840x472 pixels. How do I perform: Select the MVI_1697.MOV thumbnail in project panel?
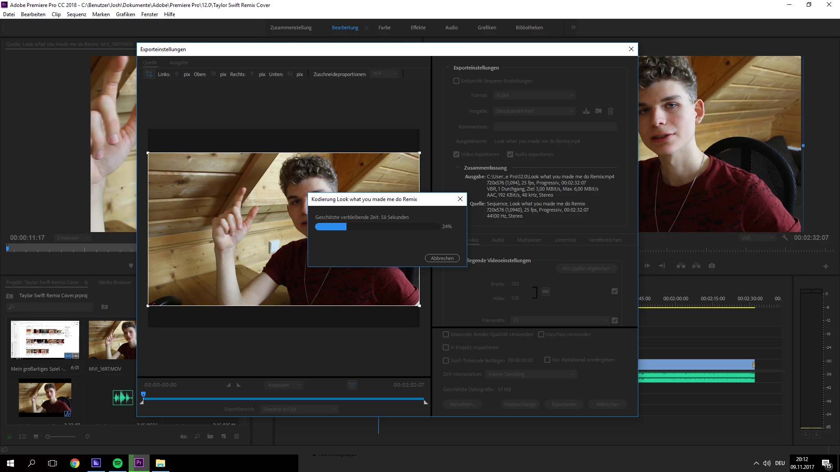pos(112,340)
